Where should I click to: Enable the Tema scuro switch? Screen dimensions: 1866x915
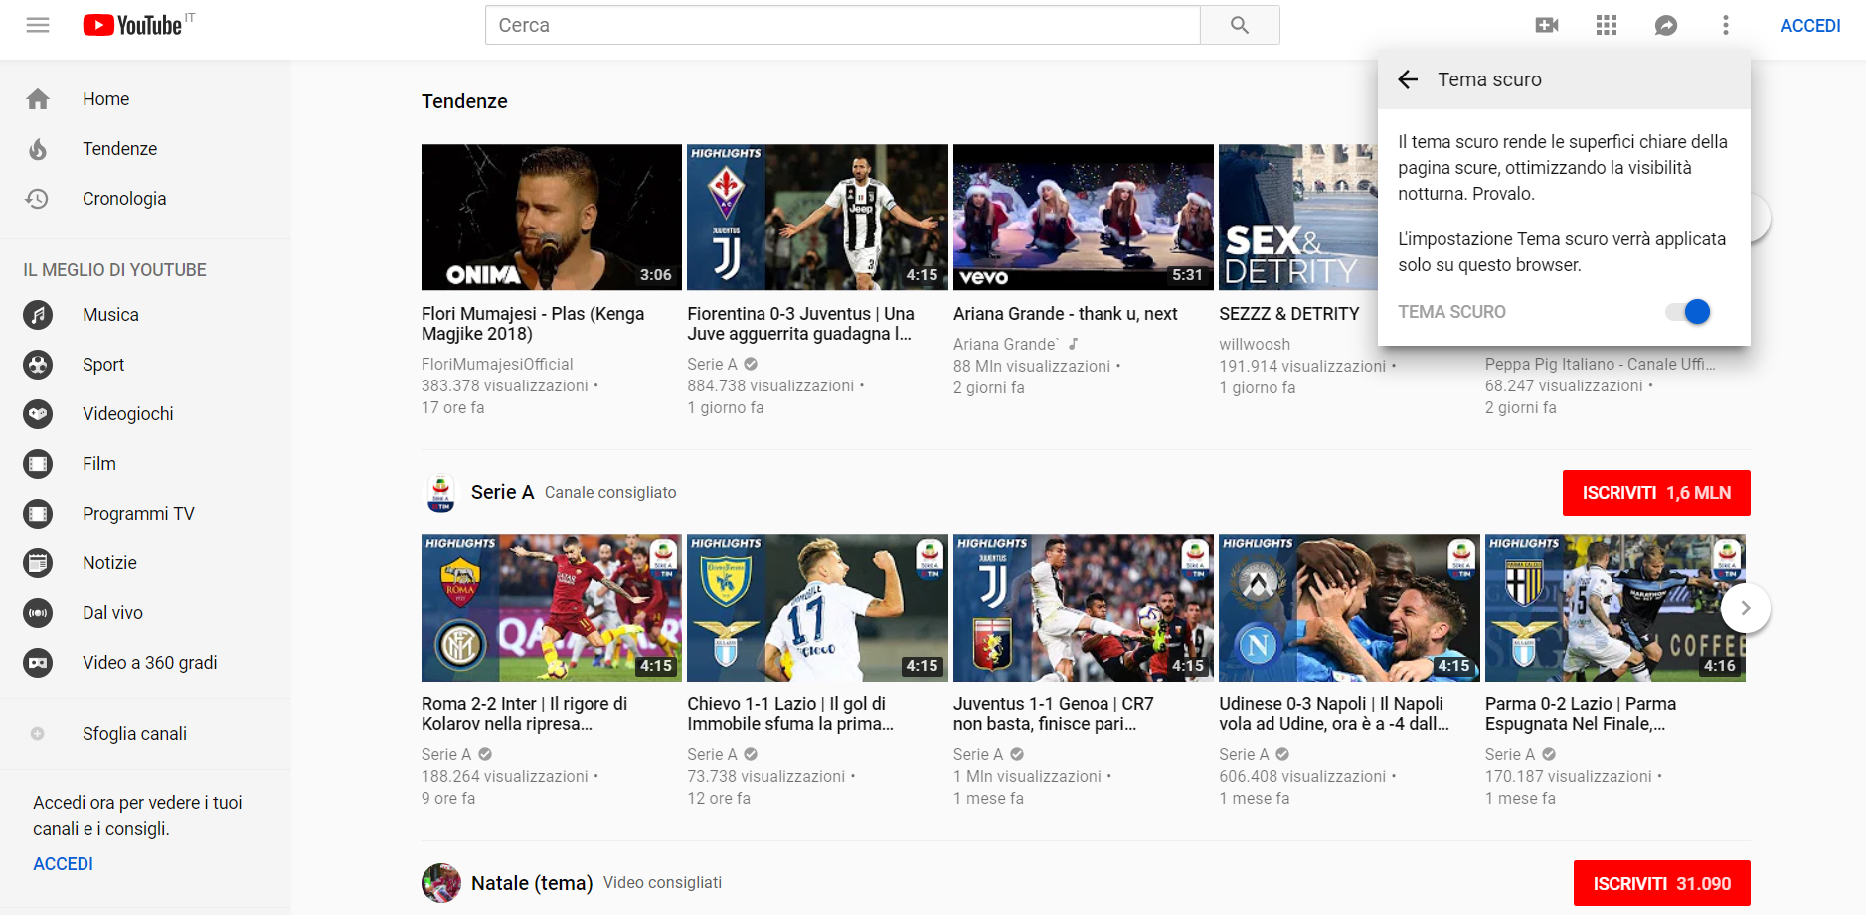pos(1688,311)
